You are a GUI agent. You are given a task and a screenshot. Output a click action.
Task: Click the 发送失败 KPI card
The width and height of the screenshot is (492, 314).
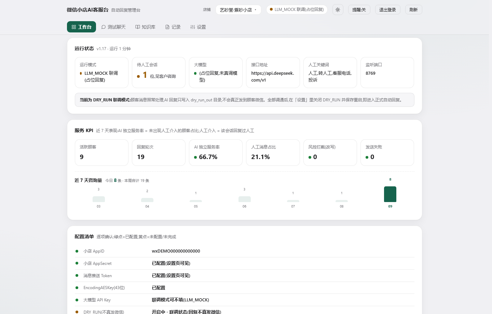coord(387,153)
